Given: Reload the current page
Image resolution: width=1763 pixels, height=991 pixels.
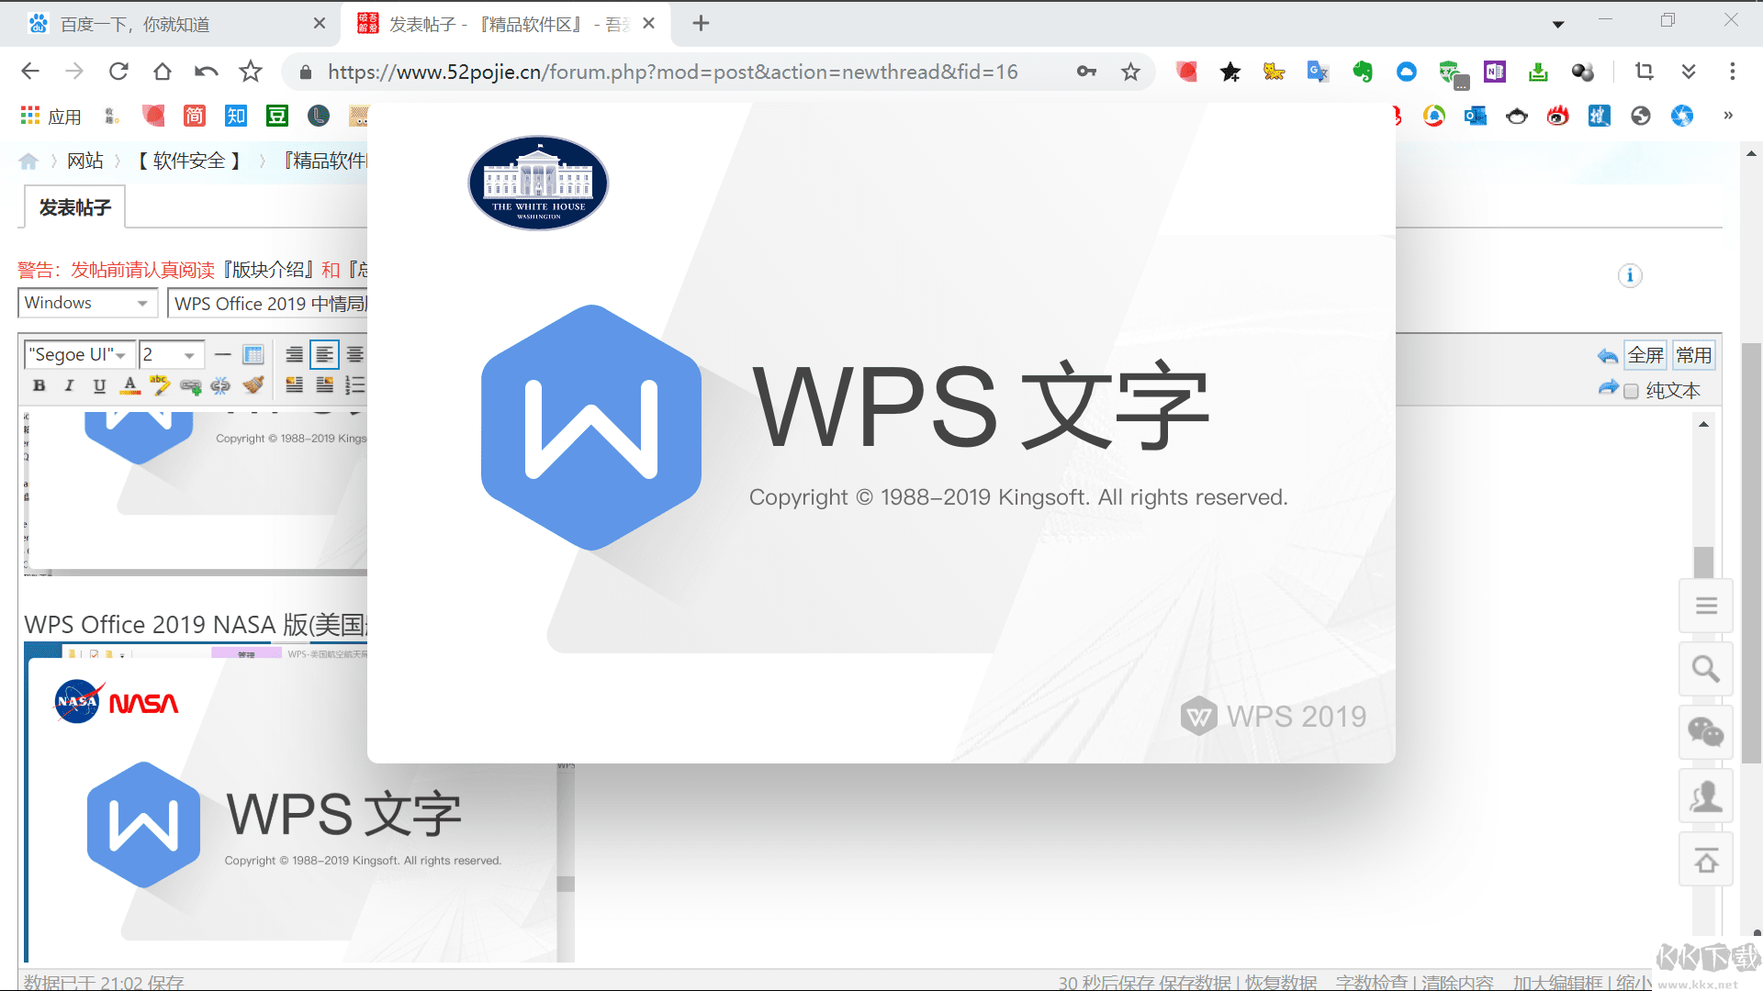Looking at the screenshot, I should tap(118, 72).
